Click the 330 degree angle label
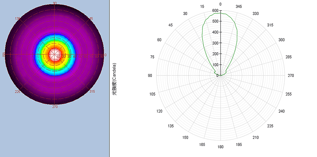The height and width of the screenshot is (157, 317). point(256,14)
